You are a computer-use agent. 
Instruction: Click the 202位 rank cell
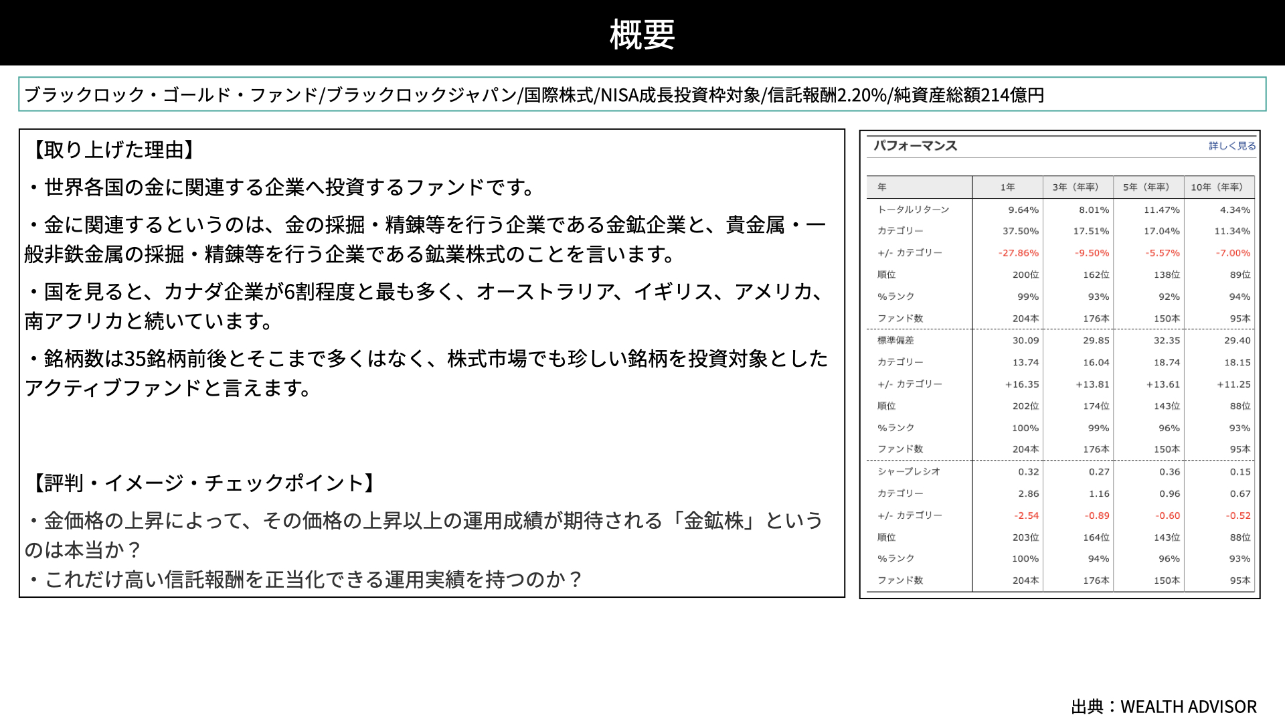pyautogui.click(x=1025, y=406)
